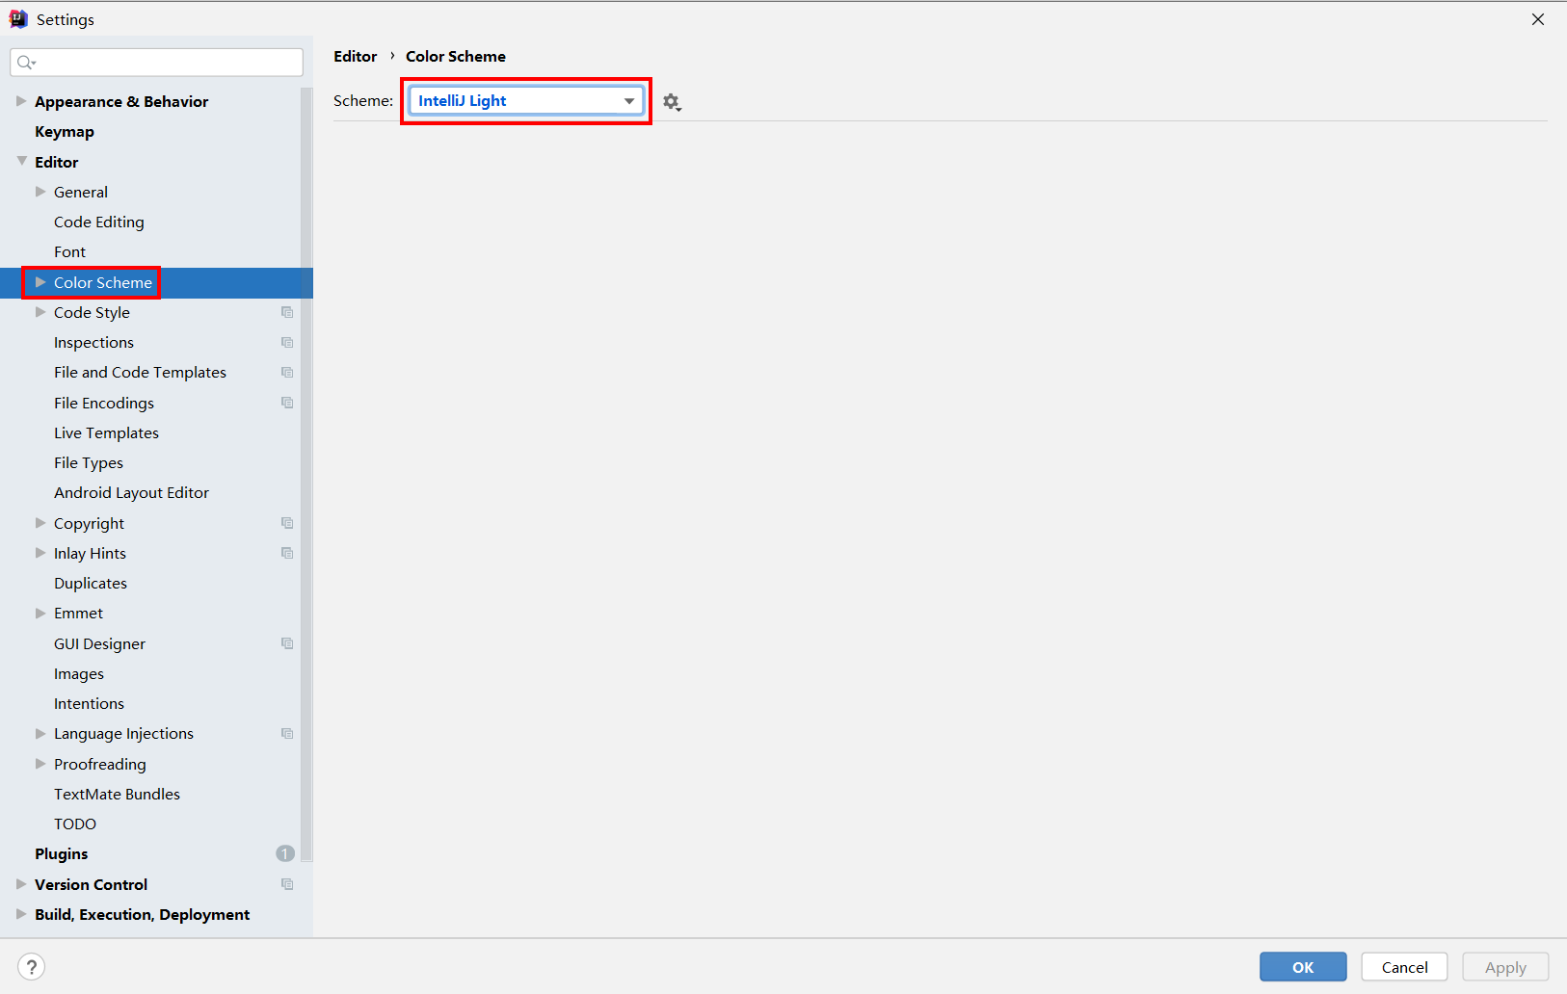Image resolution: width=1567 pixels, height=994 pixels.
Task: Expand the Version Control section arrow
Action: (x=21, y=884)
